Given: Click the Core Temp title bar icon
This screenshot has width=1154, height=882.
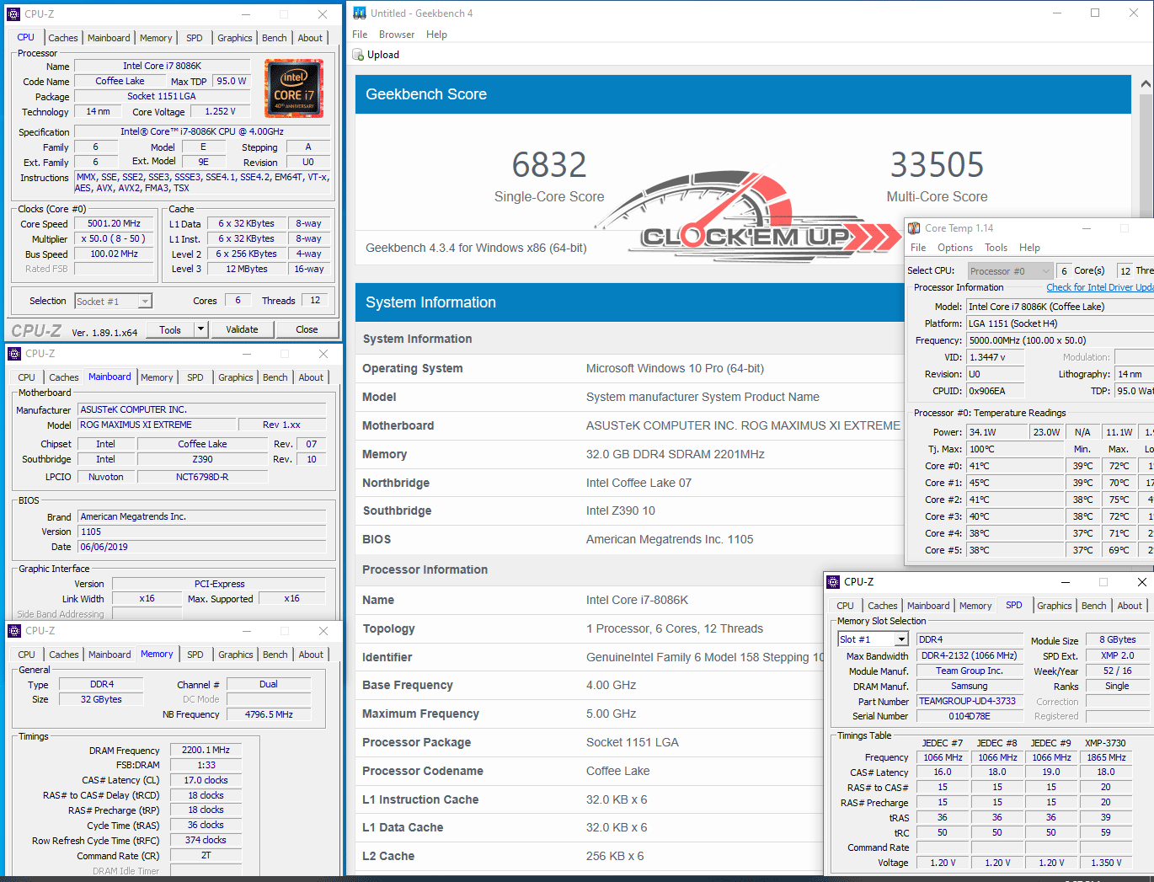Looking at the screenshot, I should [x=914, y=228].
